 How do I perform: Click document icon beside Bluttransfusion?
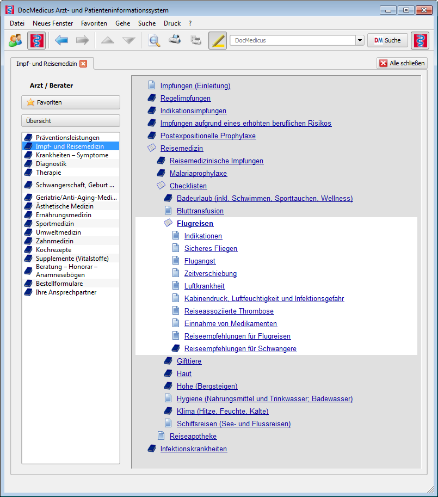[168, 211]
